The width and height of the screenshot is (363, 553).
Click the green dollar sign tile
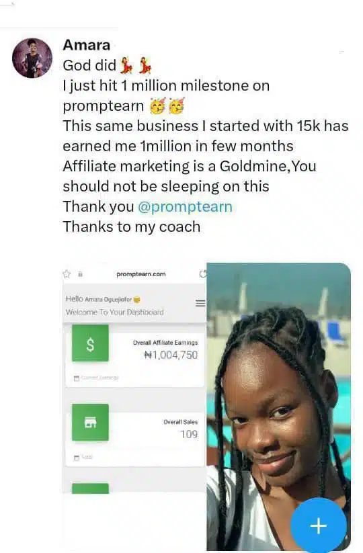point(90,343)
